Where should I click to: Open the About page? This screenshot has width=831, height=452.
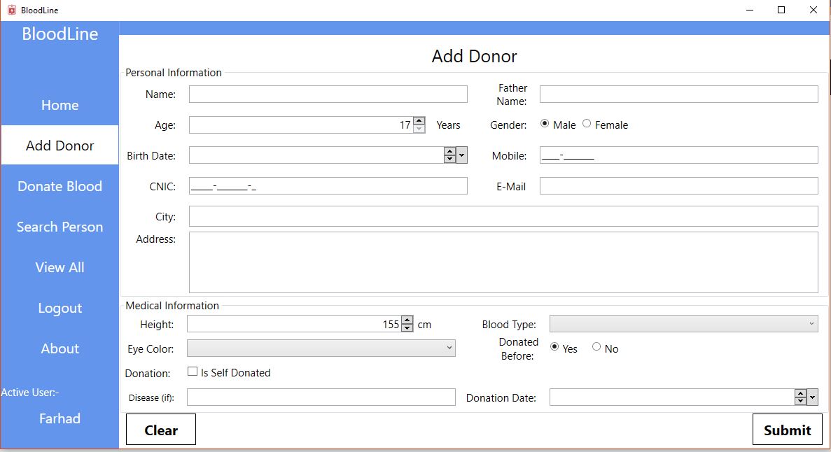click(60, 348)
